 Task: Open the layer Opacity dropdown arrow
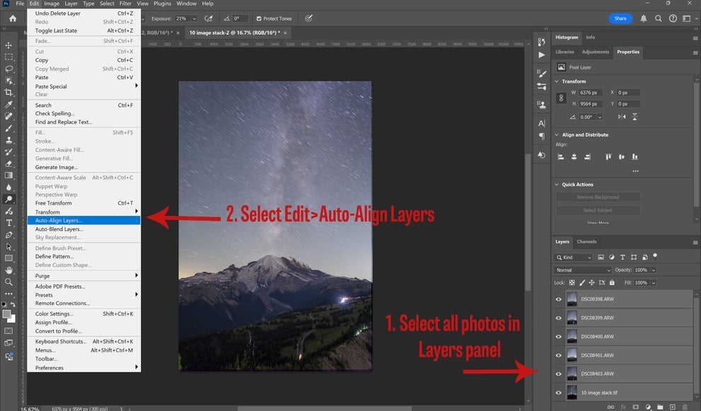point(653,270)
